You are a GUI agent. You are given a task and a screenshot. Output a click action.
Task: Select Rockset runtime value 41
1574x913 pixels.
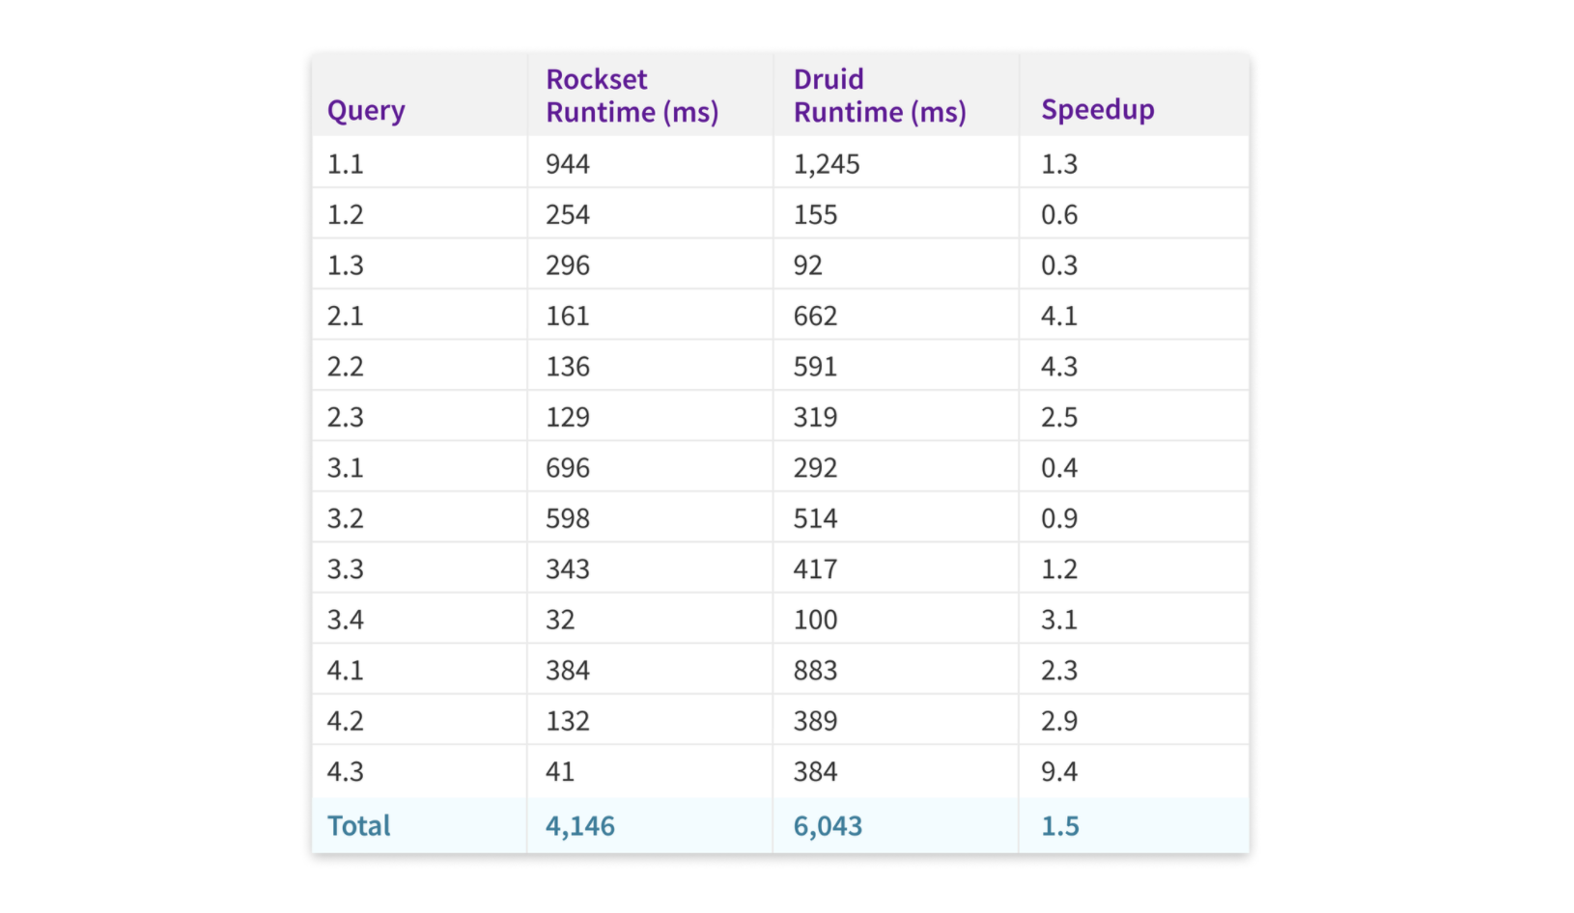pyautogui.click(x=560, y=772)
